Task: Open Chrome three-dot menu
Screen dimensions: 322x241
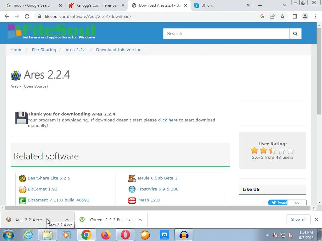Action: (315, 16)
